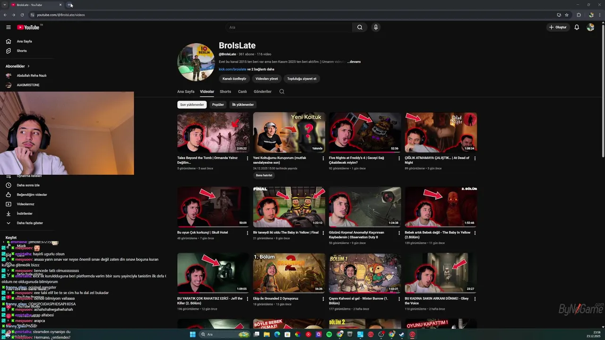Open options for At Dead of Night video
This screenshot has height=340, width=605.
pyautogui.click(x=475, y=158)
